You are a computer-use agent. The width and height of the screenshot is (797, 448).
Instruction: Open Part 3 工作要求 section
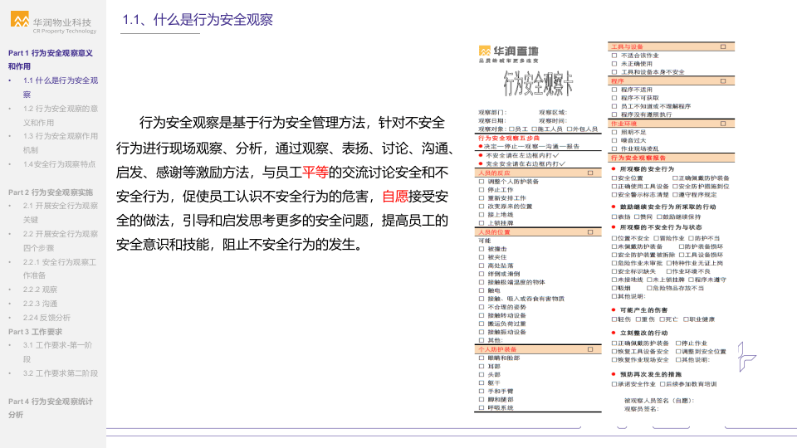[35, 332]
